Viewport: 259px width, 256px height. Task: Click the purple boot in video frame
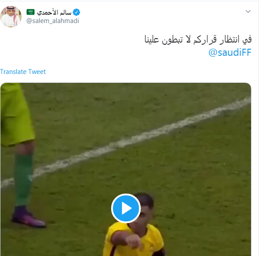(x=28, y=217)
